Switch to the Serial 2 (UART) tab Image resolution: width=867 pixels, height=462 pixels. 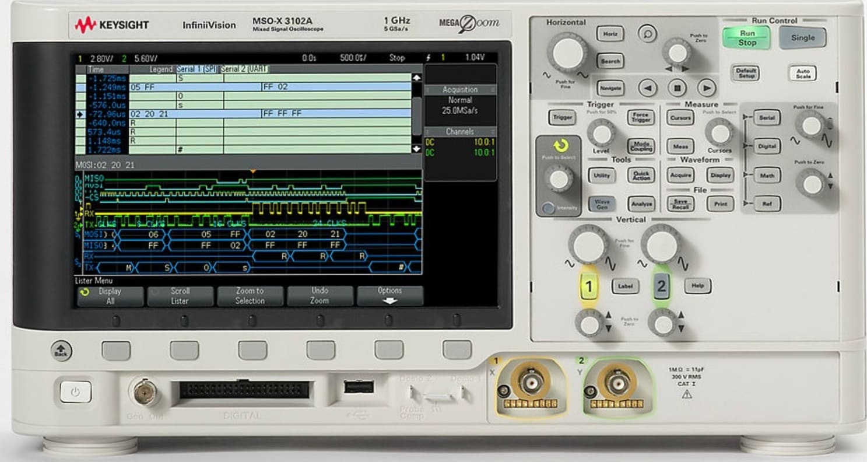[245, 69]
